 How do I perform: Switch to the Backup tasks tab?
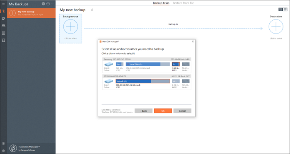coord(161,3)
